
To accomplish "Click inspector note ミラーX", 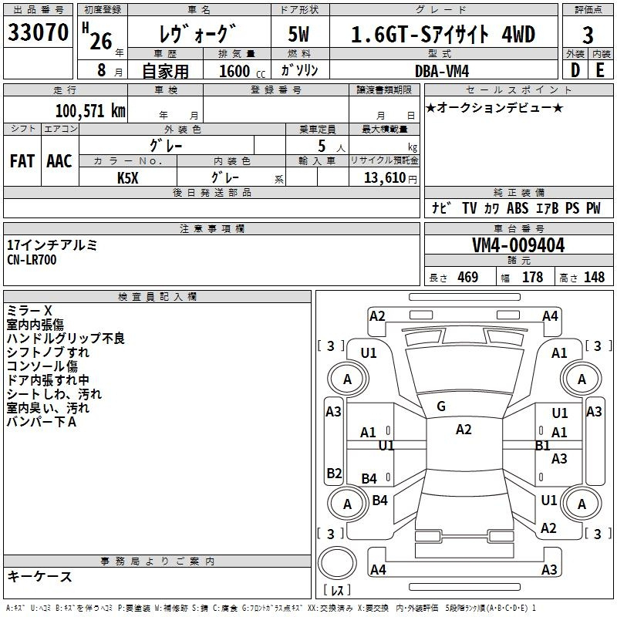I will [x=29, y=311].
